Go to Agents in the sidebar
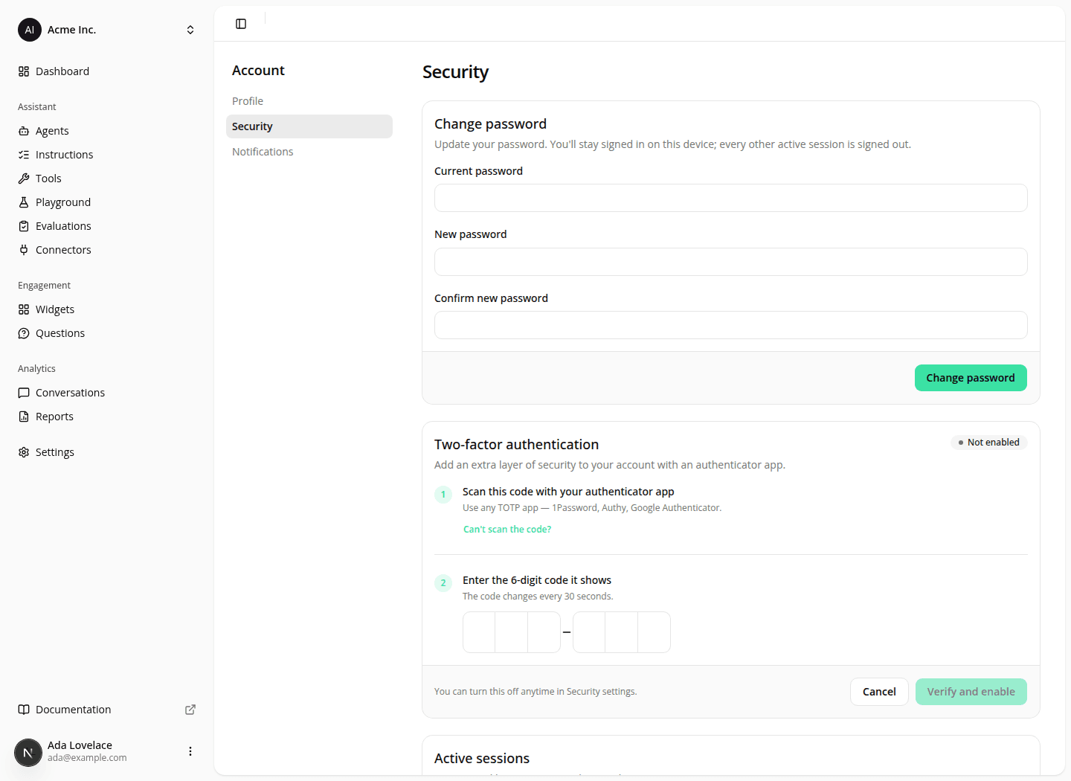 pos(107,131)
